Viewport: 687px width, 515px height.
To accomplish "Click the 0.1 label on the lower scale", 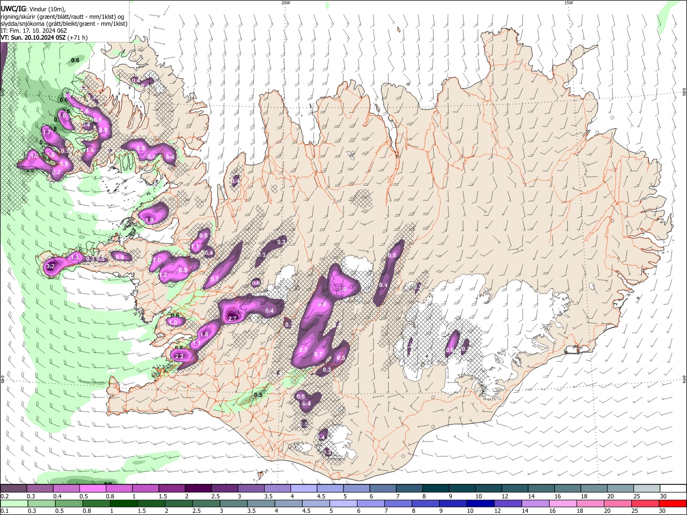I will coord(4,511).
